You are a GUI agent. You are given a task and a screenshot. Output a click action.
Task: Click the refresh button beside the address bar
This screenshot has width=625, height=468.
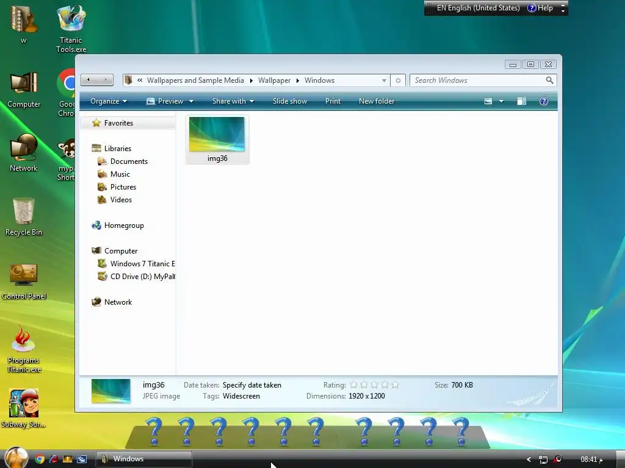point(398,80)
